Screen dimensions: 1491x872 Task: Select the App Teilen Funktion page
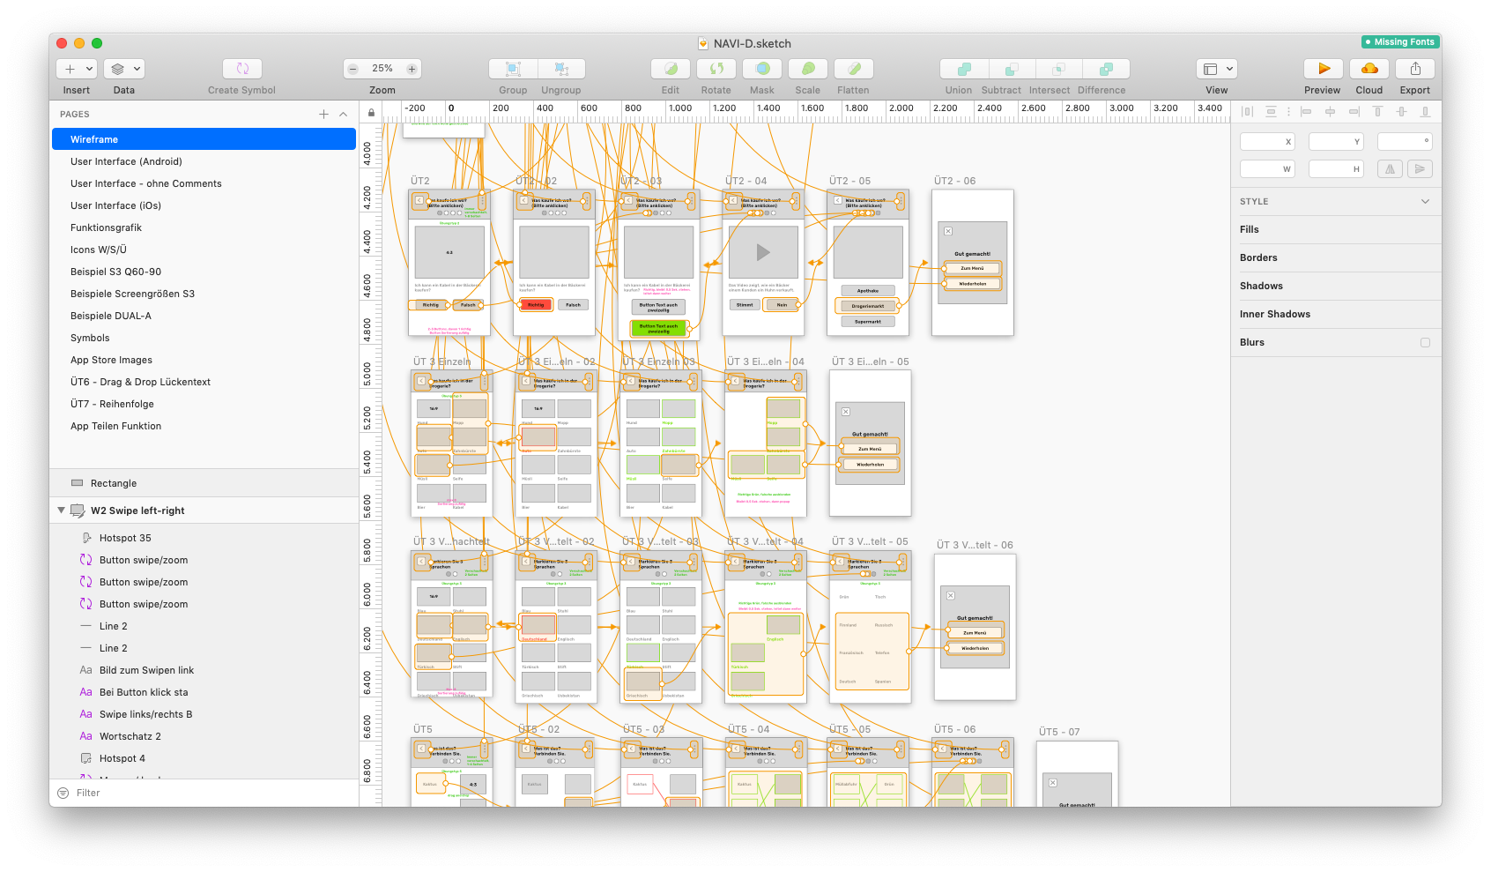[204, 426]
